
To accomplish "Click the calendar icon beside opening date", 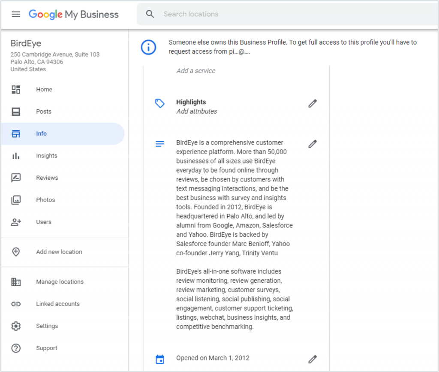I will [x=160, y=359].
